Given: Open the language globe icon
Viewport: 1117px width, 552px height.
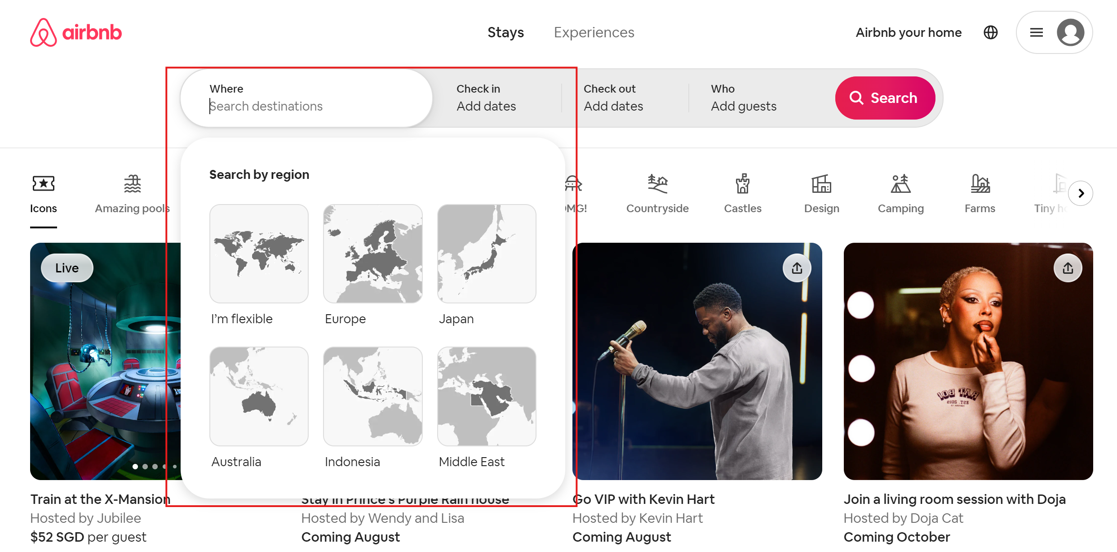Looking at the screenshot, I should click(x=990, y=32).
